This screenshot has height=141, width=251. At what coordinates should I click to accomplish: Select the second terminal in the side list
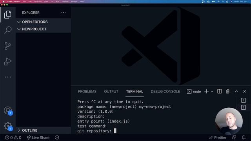(244, 107)
